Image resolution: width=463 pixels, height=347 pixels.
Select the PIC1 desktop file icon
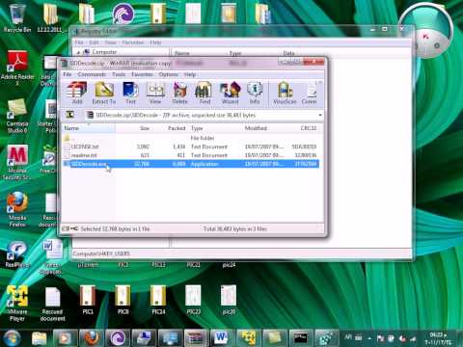[88, 300]
